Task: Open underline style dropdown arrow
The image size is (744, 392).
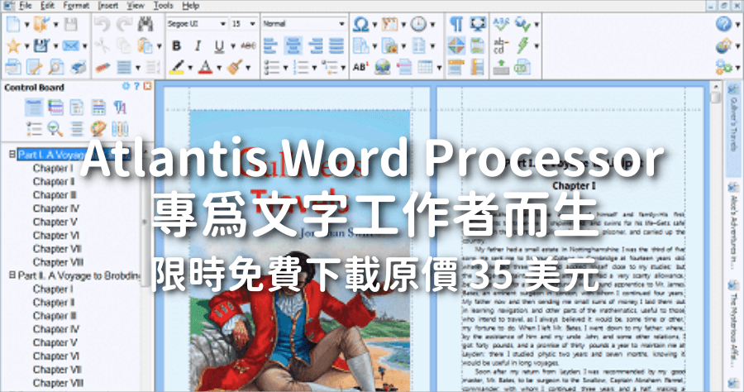Action: pyautogui.click(x=233, y=46)
